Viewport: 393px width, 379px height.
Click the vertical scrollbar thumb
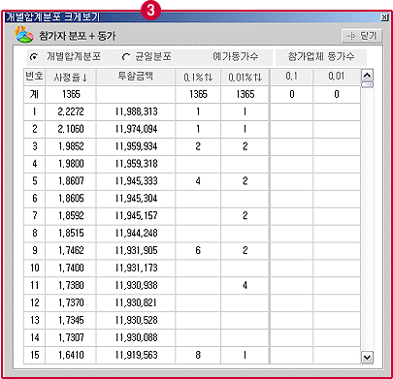pos(367,85)
